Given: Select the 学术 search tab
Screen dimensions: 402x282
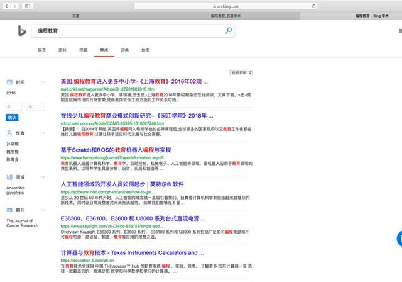Looking at the screenshot, I should click(x=104, y=50).
